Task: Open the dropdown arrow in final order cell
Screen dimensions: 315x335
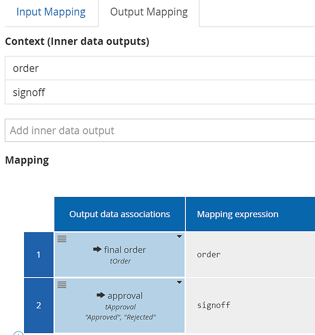Action: click(179, 237)
